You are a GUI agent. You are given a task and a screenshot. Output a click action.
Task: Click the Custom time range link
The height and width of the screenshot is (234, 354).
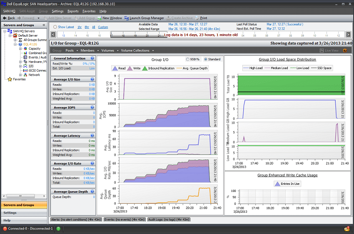pyautogui.click(x=103, y=27)
